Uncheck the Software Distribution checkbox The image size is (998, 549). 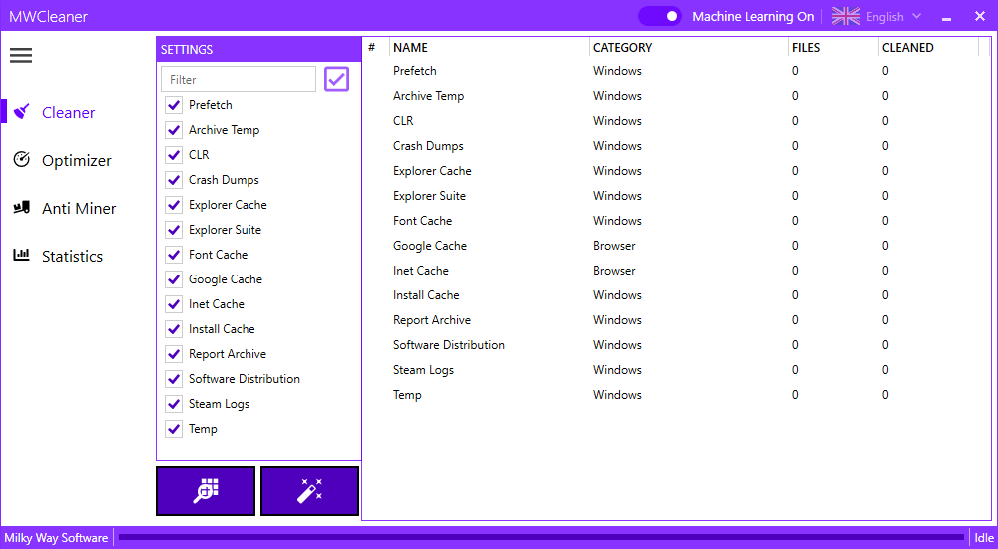click(x=174, y=379)
